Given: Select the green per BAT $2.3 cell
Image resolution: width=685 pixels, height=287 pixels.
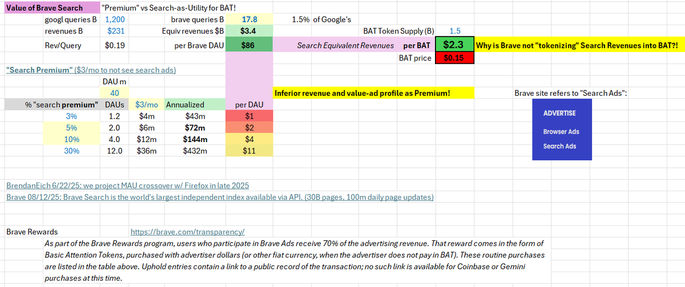Looking at the screenshot, I should pyautogui.click(x=454, y=45).
